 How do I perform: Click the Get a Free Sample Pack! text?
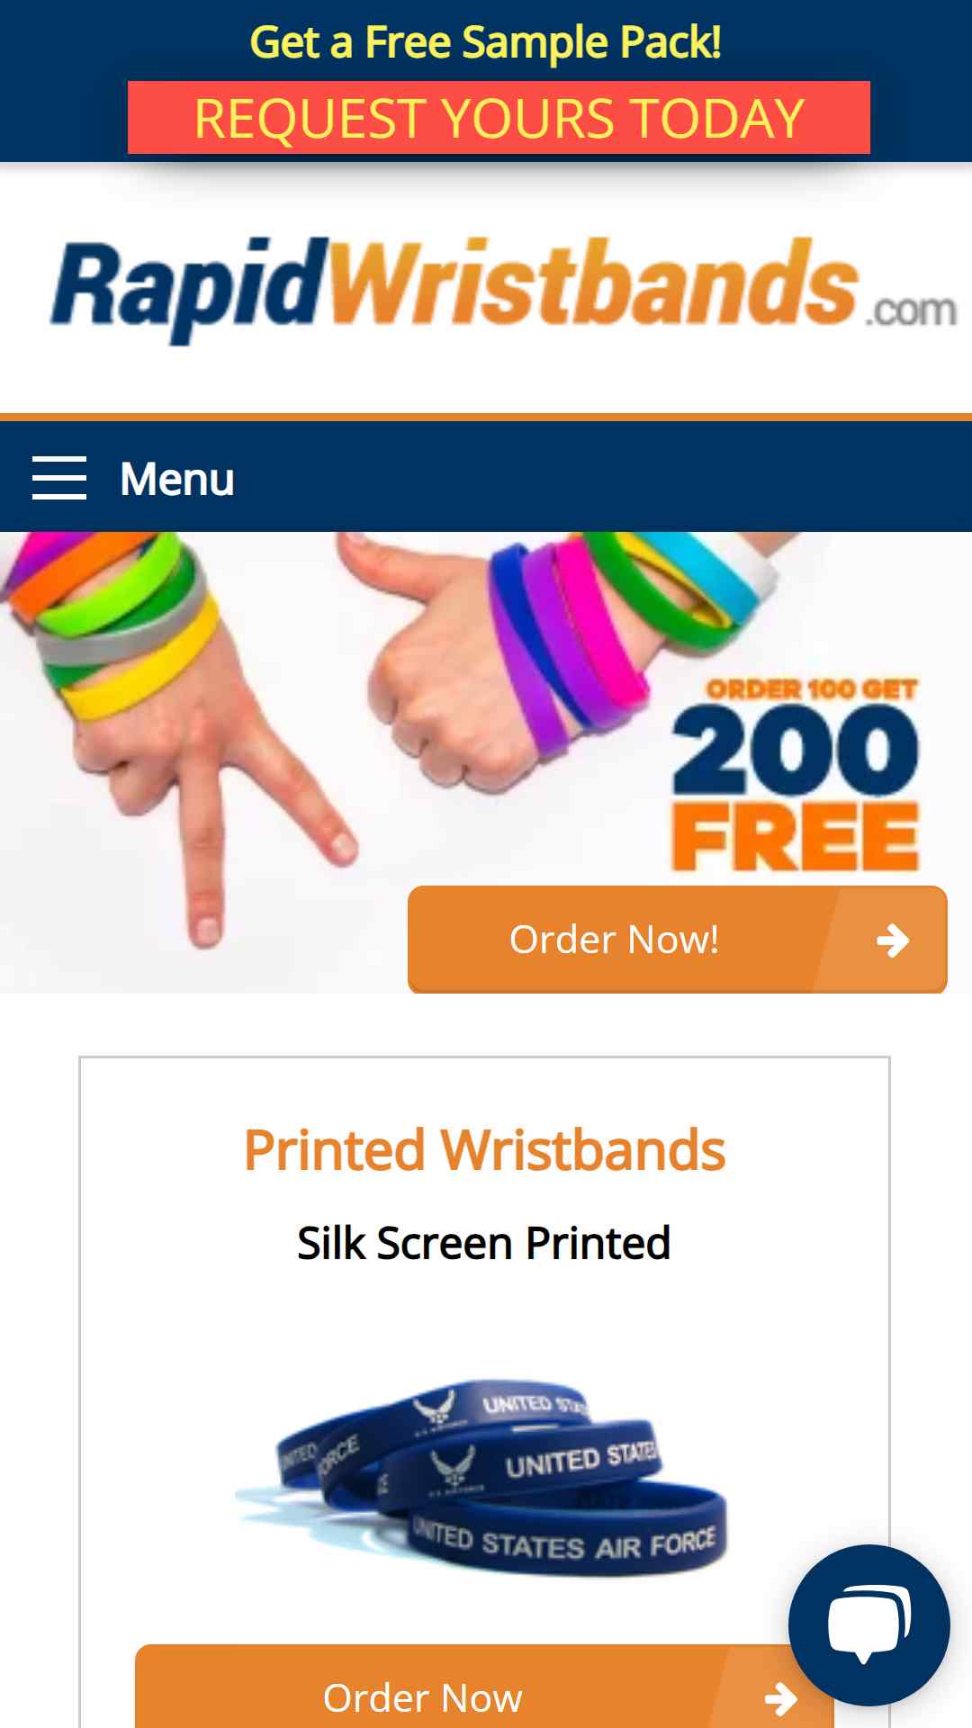click(x=485, y=42)
